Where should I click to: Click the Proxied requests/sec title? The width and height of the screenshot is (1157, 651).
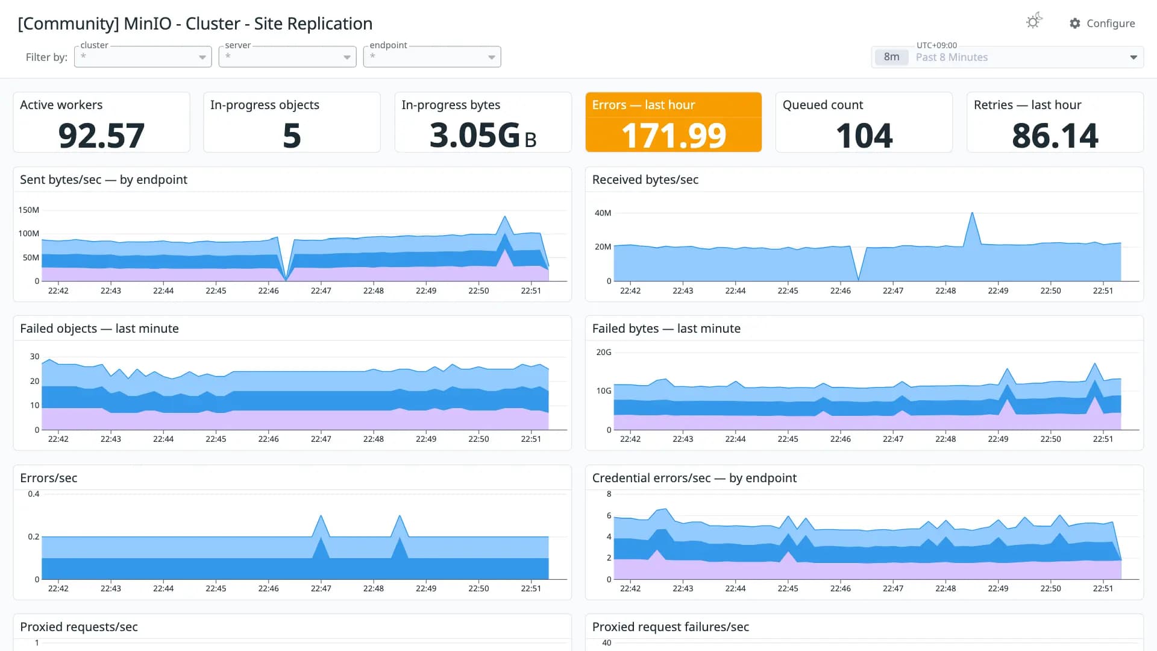[x=79, y=627]
